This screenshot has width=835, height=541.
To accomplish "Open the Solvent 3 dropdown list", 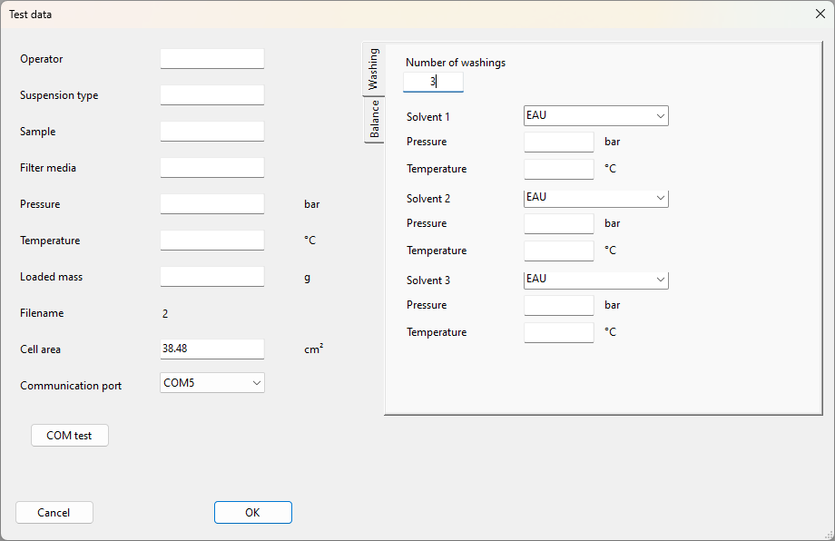I will [x=596, y=280].
